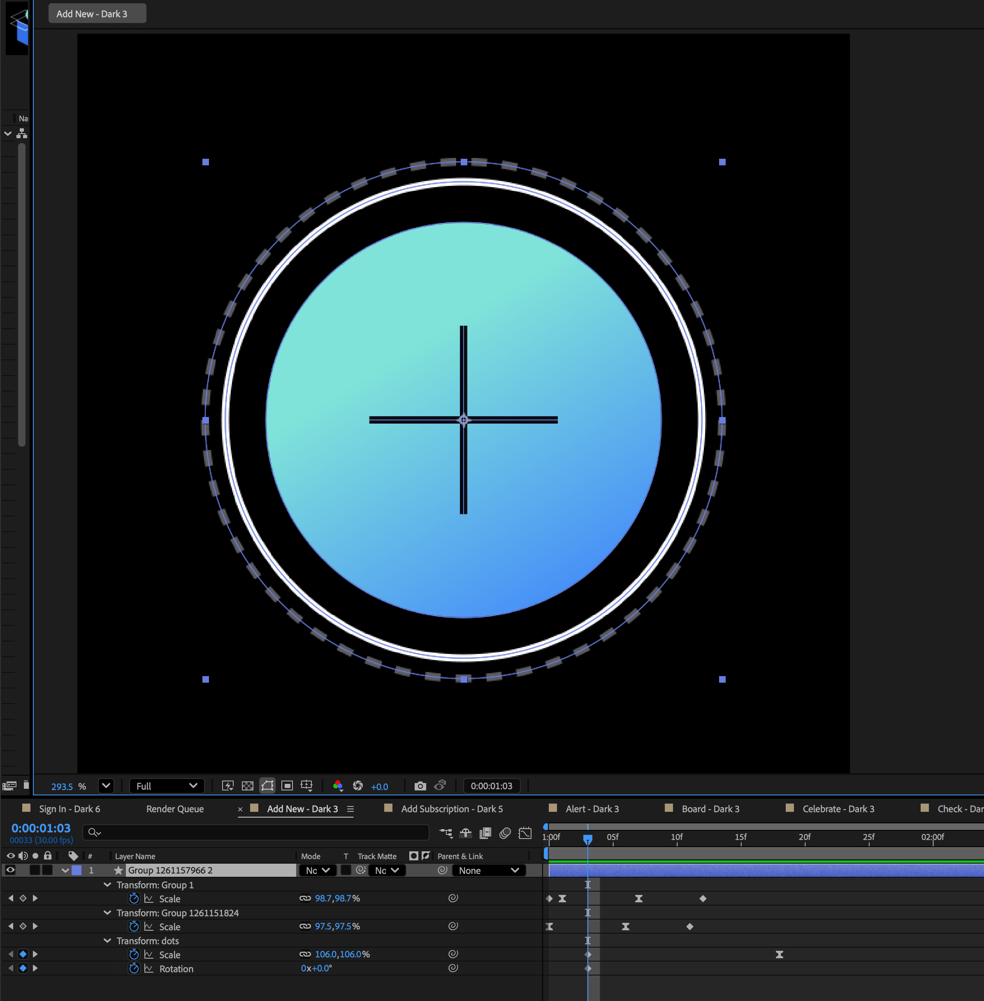Toggle Shy layers hide icon
Image resolution: width=984 pixels, height=1001 pixels.
(x=466, y=833)
